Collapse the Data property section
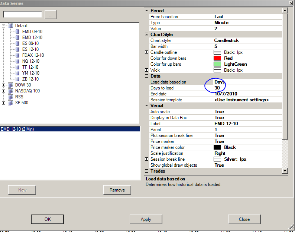 [146, 76]
